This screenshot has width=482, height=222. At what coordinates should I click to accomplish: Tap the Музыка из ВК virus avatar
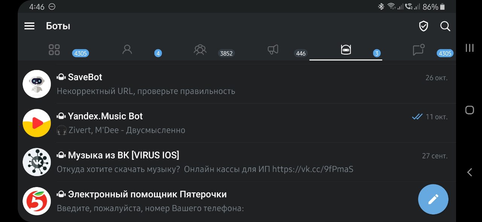[37, 162]
